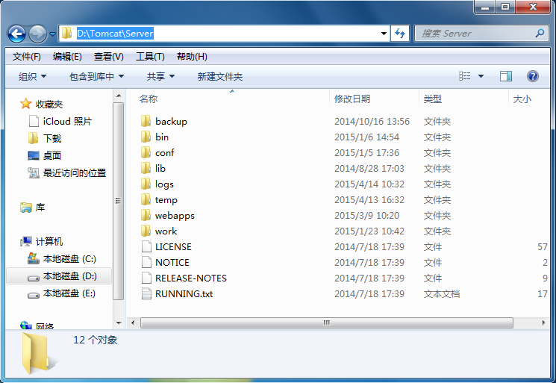Open 本地磁盘 (D:) drive

(62, 276)
